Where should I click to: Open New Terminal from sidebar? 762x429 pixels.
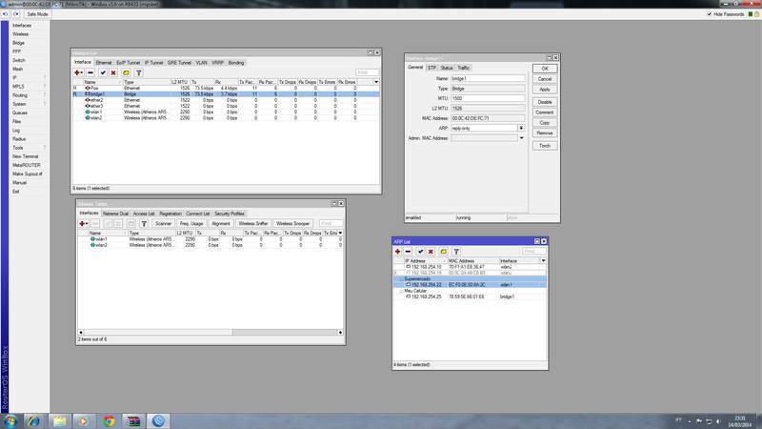(x=26, y=156)
